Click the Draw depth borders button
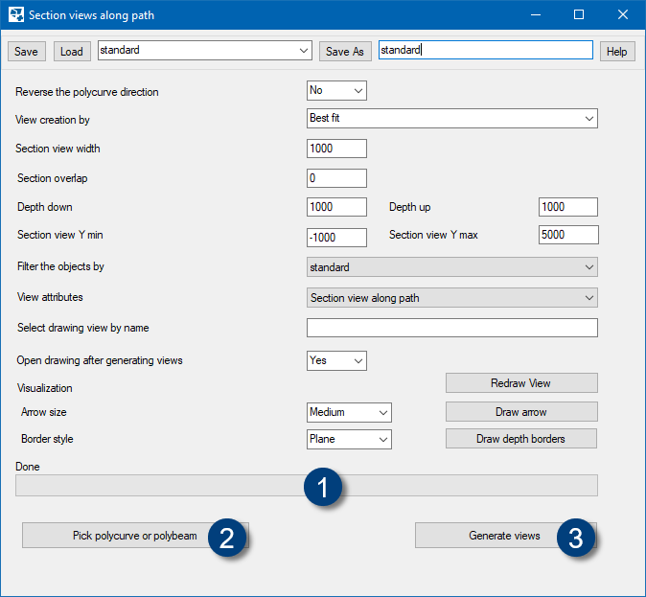Viewport: 646px width, 597px height. pos(520,439)
